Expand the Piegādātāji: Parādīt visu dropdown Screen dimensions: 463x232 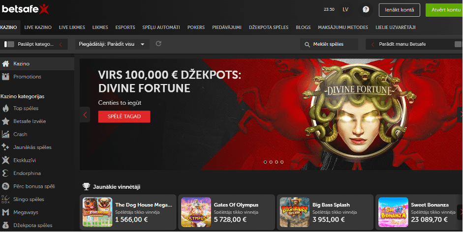(x=112, y=44)
